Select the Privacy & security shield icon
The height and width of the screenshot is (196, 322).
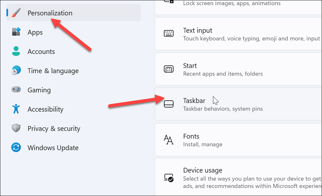point(16,128)
